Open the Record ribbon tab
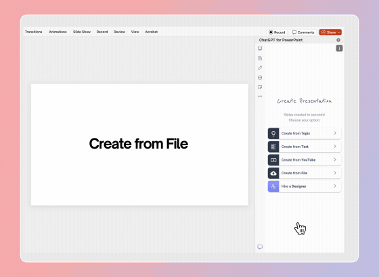Screen dimensions: 379x277 102,32
